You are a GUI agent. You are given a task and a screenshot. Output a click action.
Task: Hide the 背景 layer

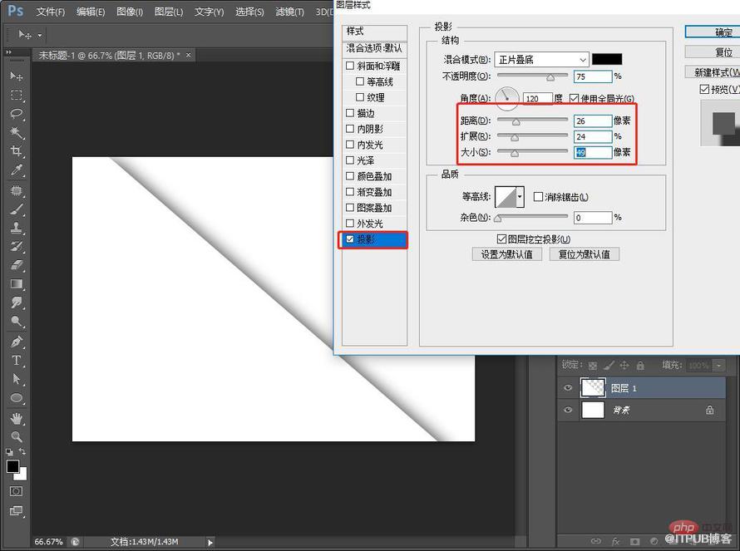[x=568, y=410]
